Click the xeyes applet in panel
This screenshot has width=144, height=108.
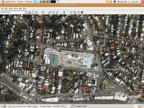(x=48, y=2)
